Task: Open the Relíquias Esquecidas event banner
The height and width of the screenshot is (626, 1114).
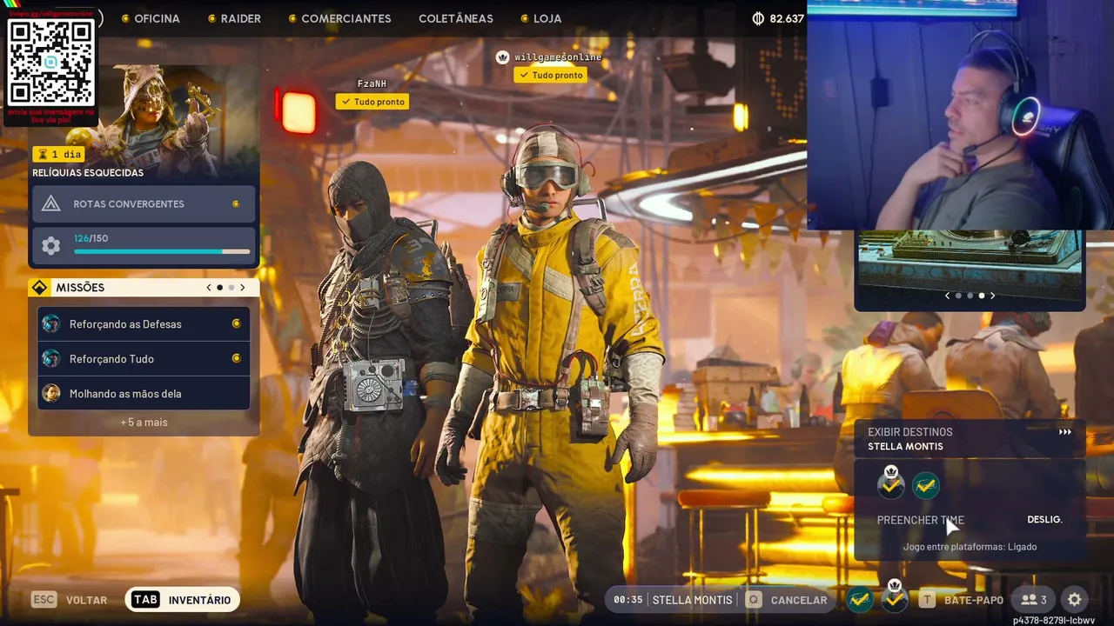Action: click(144, 122)
